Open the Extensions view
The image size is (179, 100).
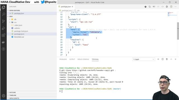coord(3,35)
